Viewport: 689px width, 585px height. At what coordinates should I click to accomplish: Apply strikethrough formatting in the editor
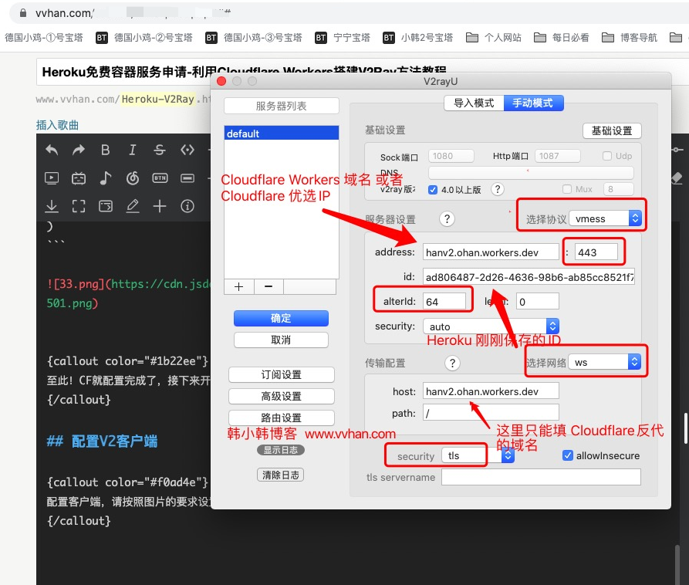pos(160,150)
